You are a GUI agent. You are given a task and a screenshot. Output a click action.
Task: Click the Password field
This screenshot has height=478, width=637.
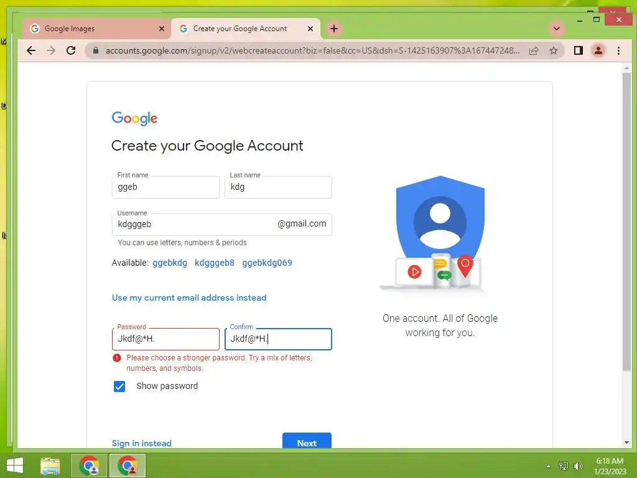click(165, 339)
